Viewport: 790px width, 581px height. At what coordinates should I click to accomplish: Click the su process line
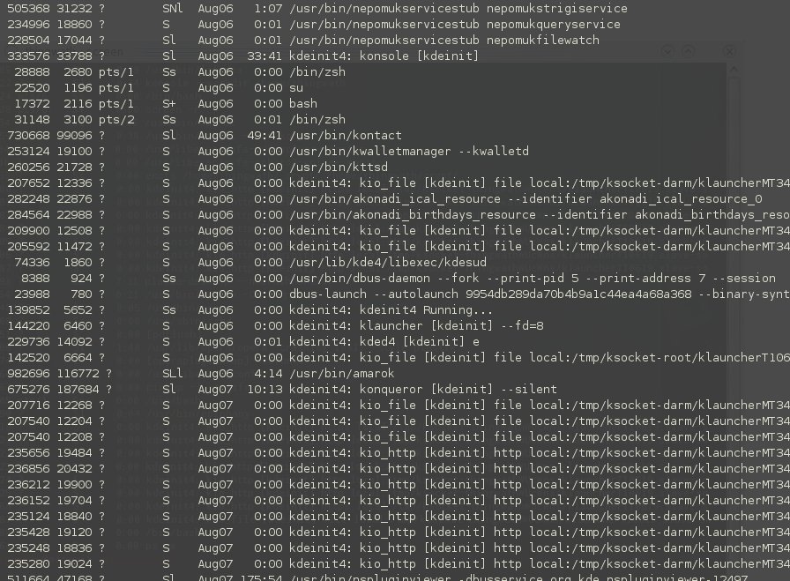[x=154, y=87]
